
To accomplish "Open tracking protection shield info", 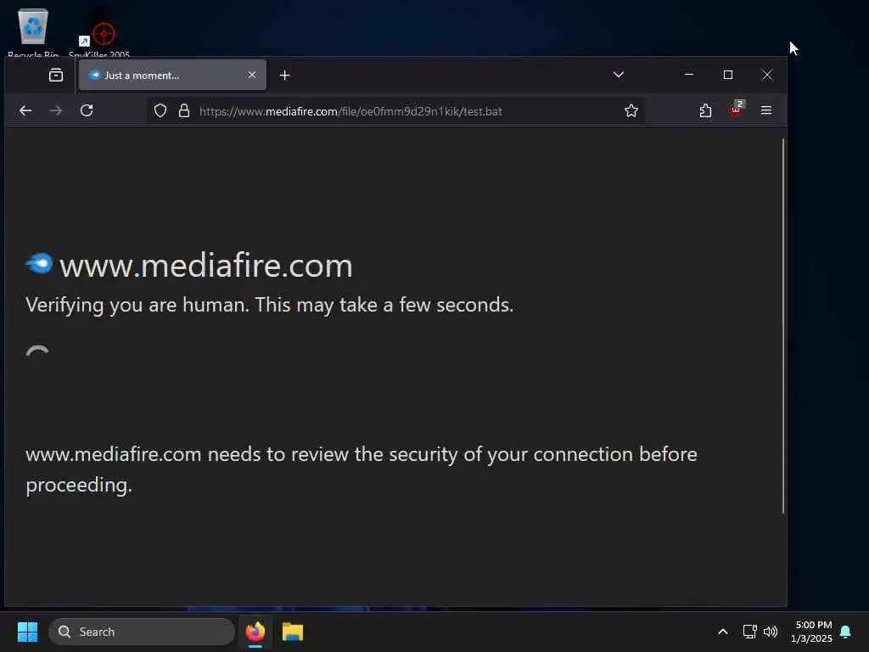I will click(x=160, y=111).
